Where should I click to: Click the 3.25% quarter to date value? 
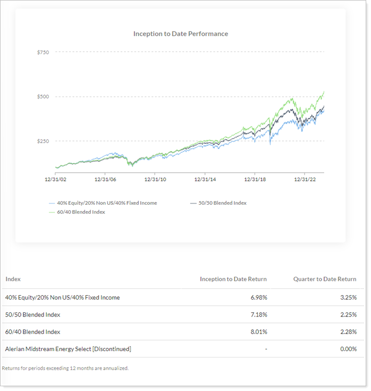[x=348, y=297]
